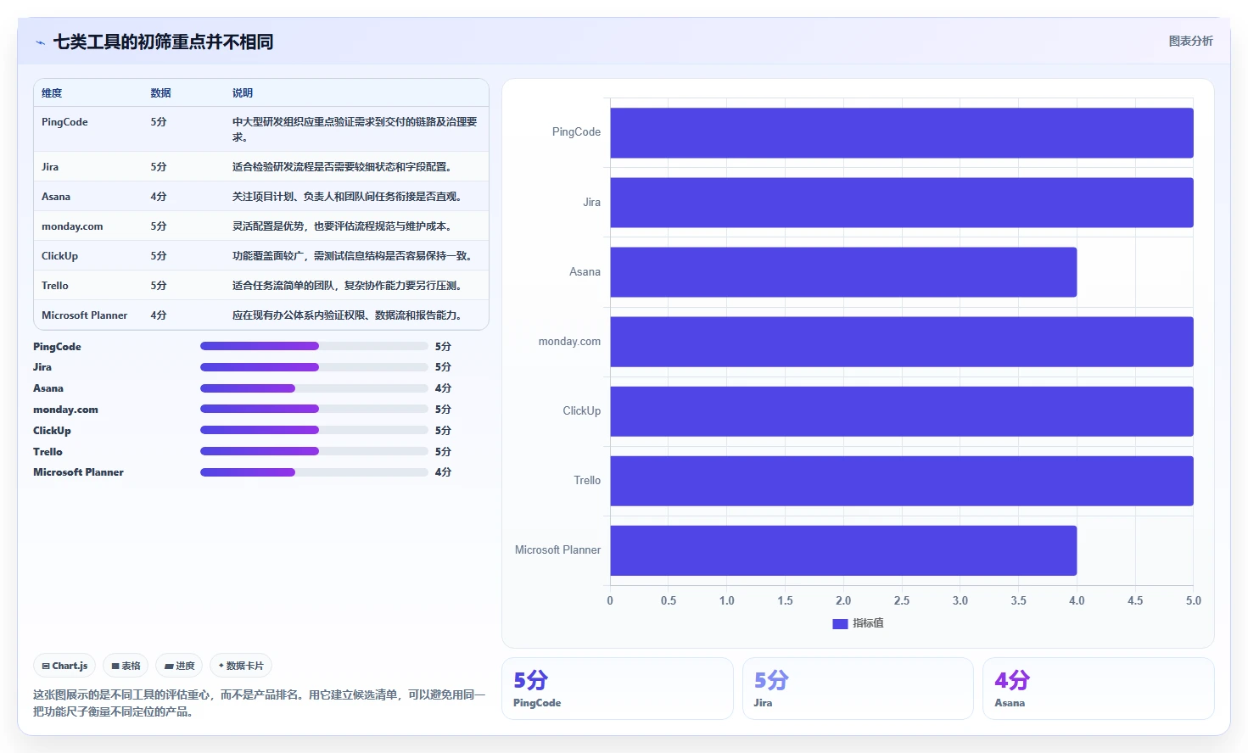Click the Trello bar in chart

pos(902,481)
